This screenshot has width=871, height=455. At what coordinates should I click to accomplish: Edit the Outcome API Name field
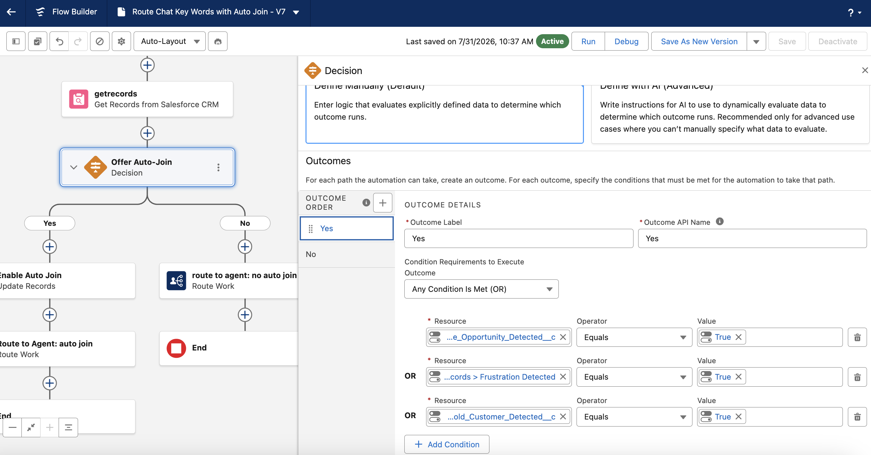[x=752, y=239]
